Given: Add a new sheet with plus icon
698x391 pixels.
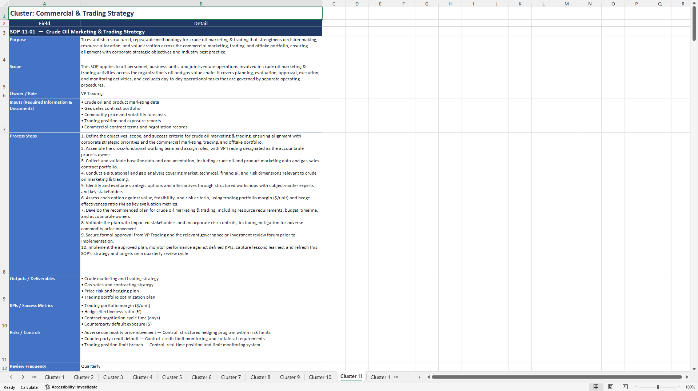Looking at the screenshot, I should click(x=408, y=377).
